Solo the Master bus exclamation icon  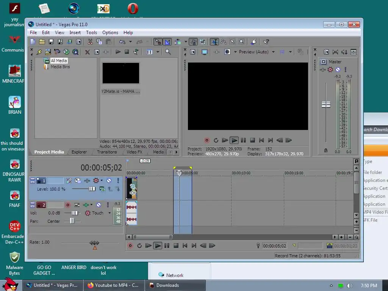tap(345, 70)
